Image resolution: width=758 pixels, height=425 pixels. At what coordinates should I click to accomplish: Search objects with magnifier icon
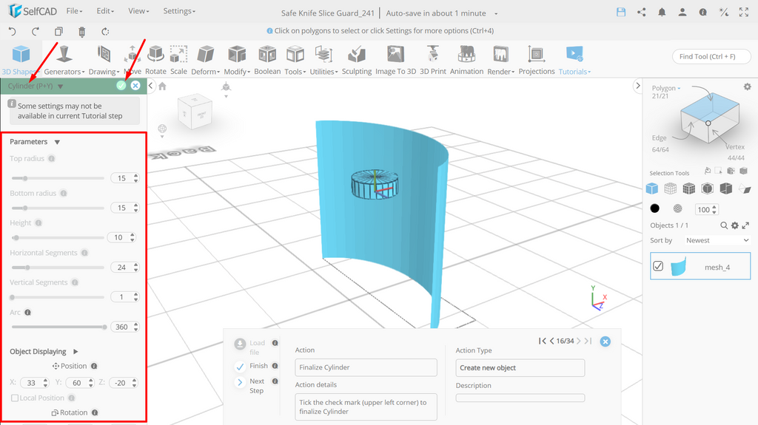click(724, 225)
